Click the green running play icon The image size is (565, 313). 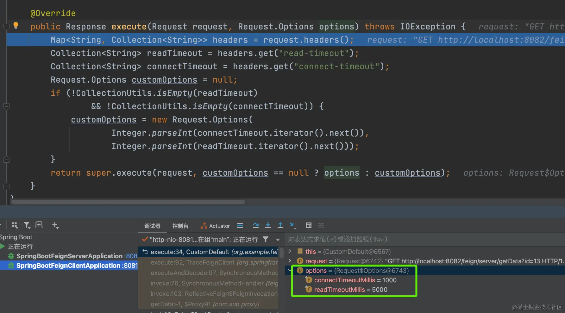(x=3, y=246)
